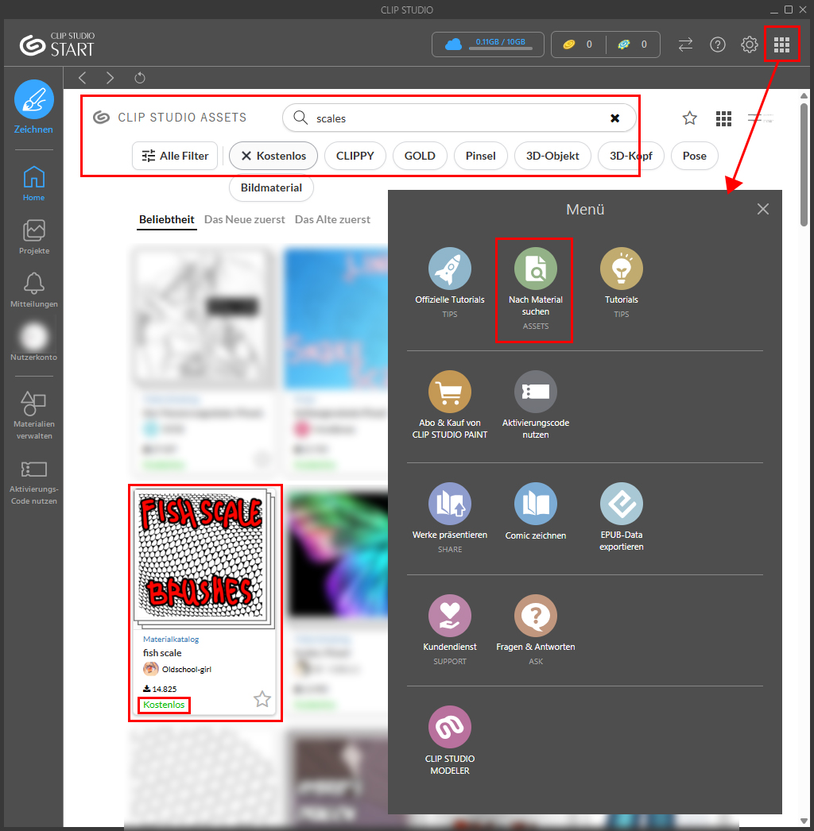
Task: Open Projekte in the sidebar
Action: pos(34,237)
